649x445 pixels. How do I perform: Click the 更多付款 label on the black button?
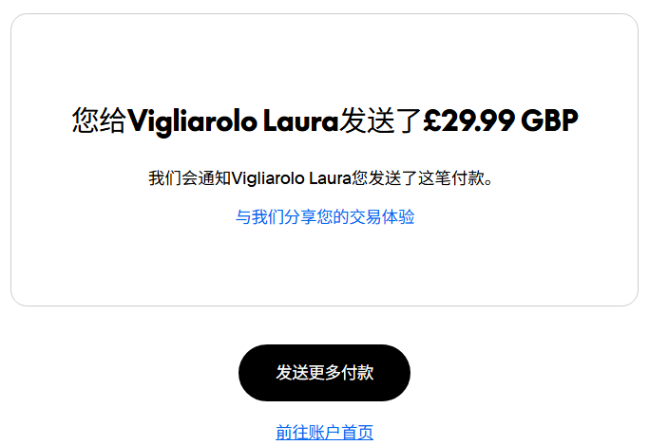click(340, 373)
